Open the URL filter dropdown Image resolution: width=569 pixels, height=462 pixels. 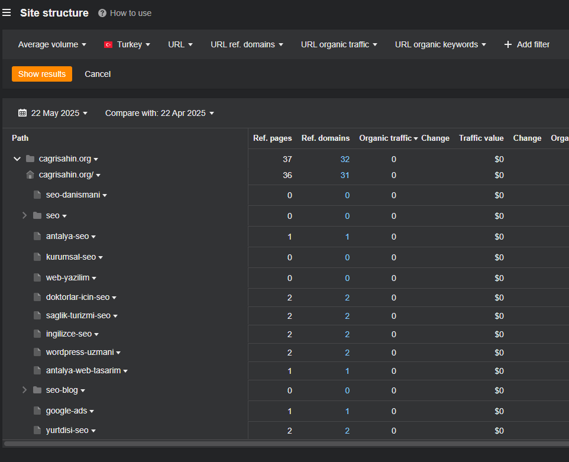180,44
